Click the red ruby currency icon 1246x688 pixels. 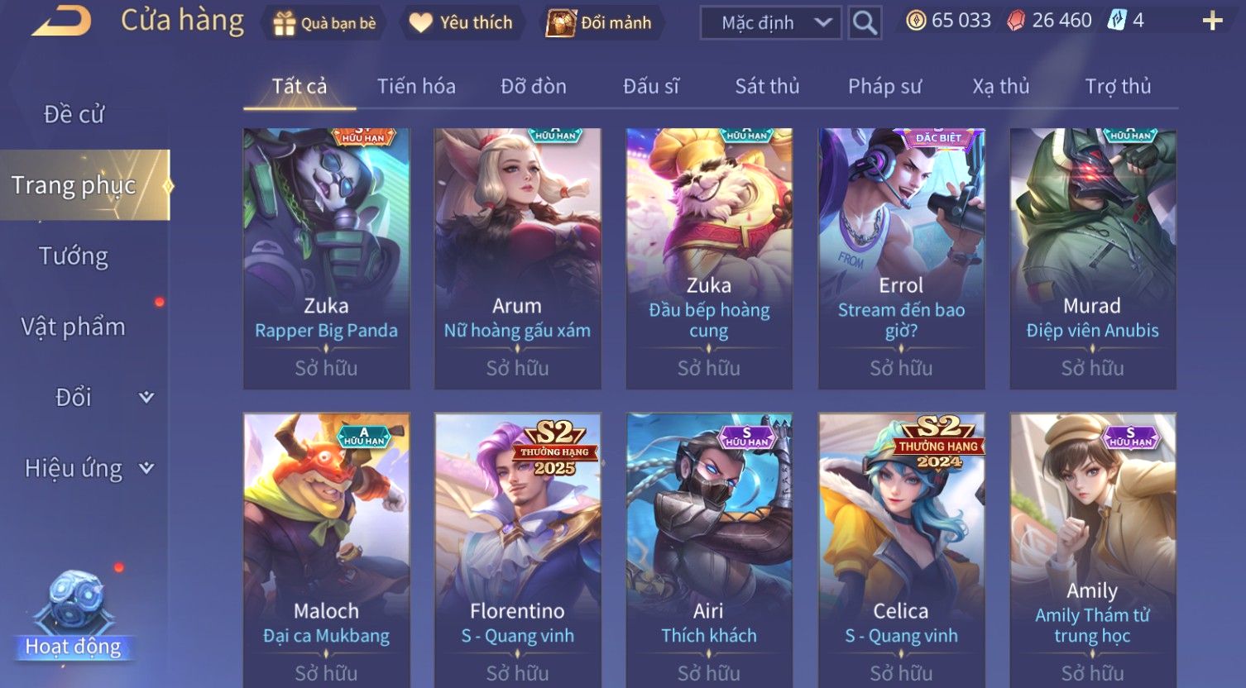(1016, 21)
